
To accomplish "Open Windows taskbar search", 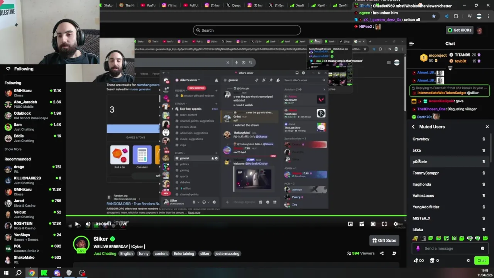I will 19,273.
